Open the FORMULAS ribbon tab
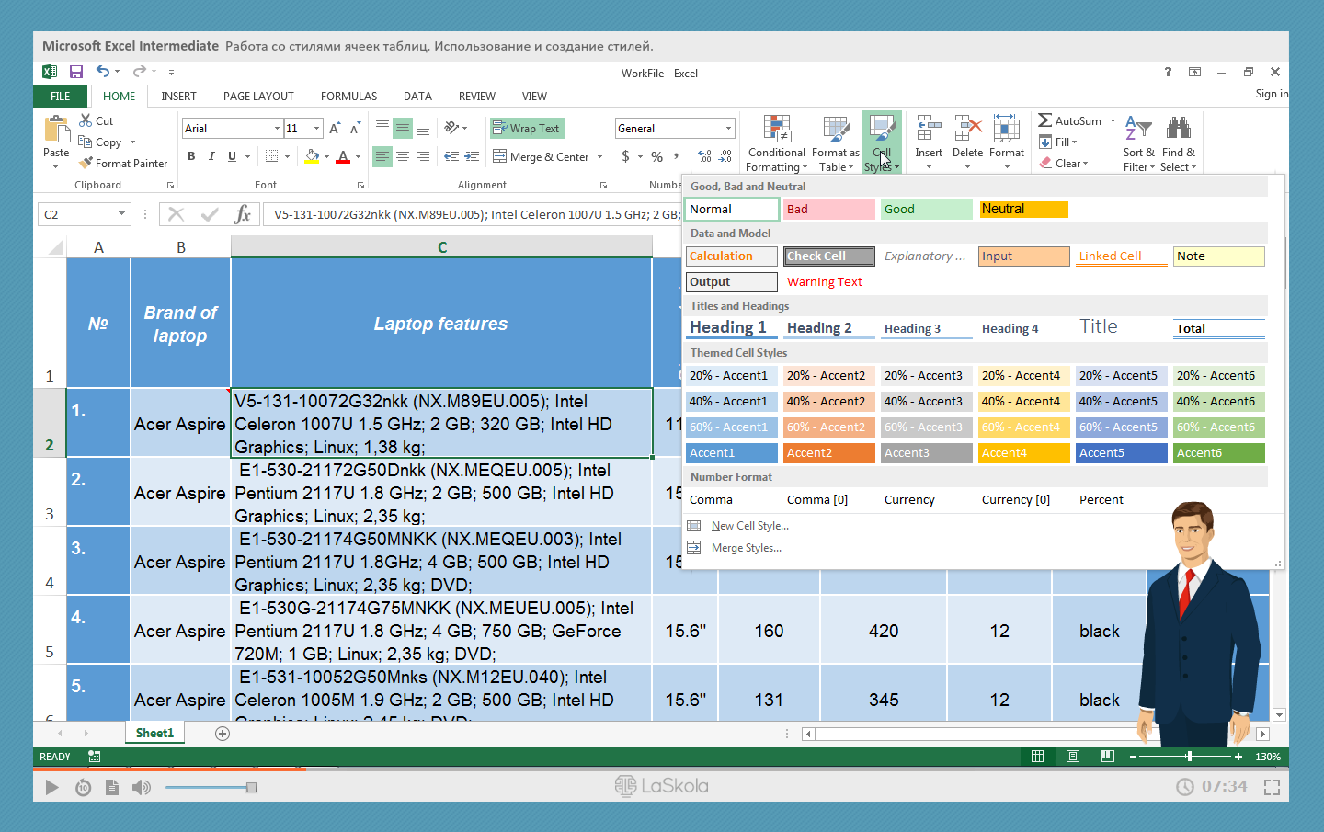 point(348,97)
